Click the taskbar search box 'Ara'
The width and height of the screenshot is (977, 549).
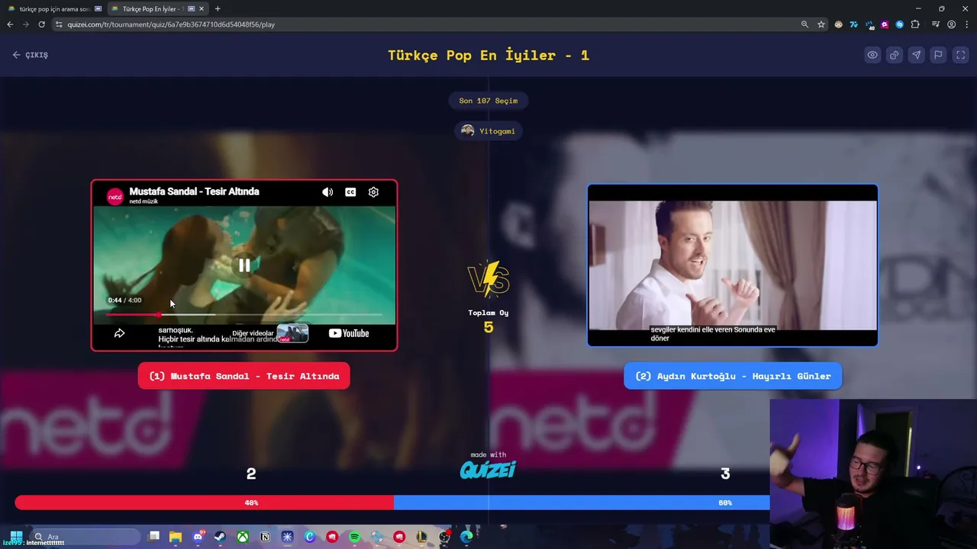(86, 537)
